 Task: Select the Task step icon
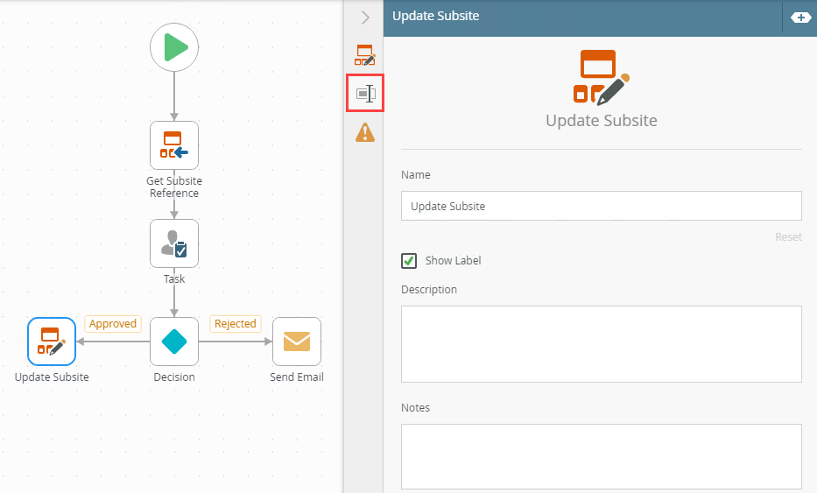coord(174,243)
